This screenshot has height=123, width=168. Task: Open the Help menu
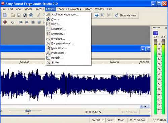click(110, 9)
